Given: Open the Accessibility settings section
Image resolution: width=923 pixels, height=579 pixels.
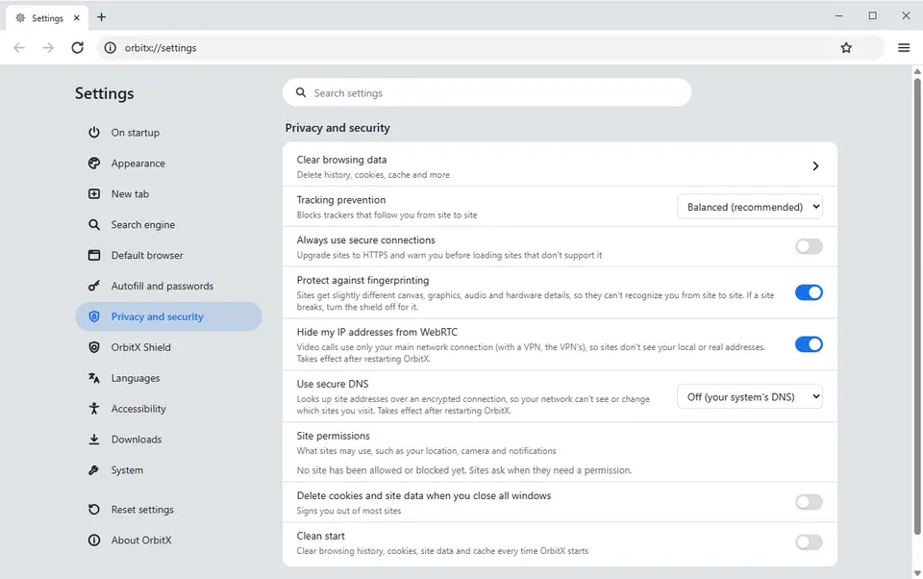Looking at the screenshot, I should (x=168, y=408).
